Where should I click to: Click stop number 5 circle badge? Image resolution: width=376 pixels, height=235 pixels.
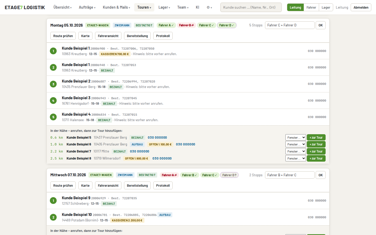53,117
